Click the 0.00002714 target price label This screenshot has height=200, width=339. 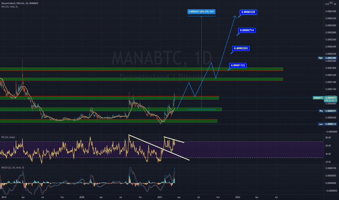[x=247, y=30]
